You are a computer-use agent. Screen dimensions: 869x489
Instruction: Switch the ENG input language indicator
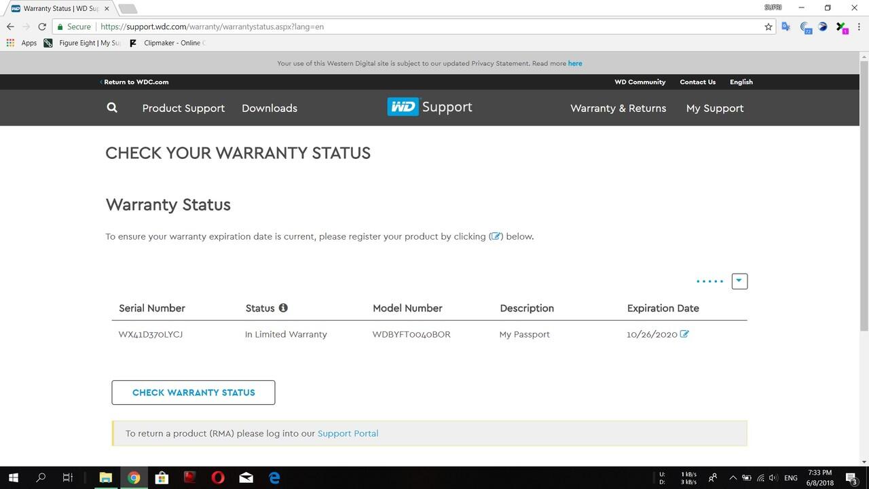[x=791, y=478]
